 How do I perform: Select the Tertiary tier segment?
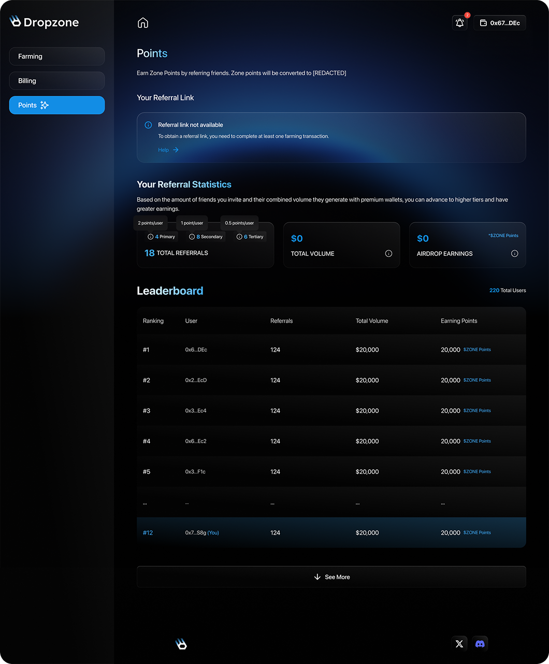point(250,236)
